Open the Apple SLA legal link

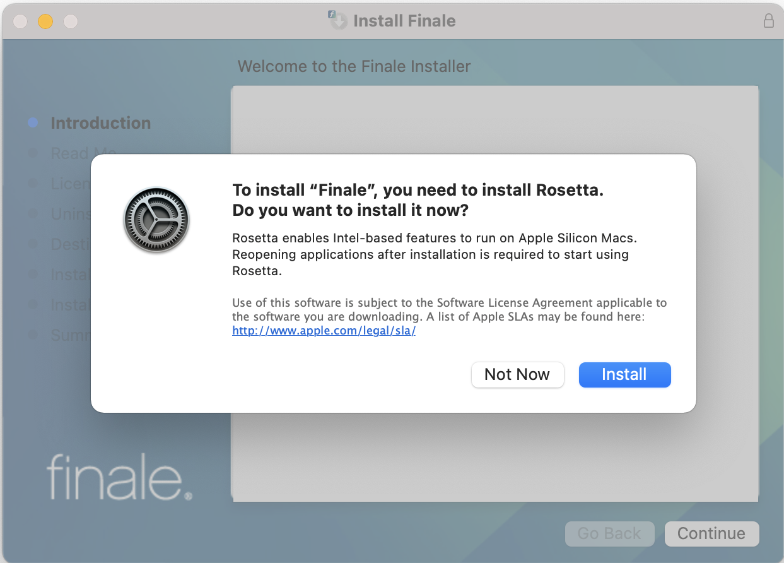coord(324,331)
